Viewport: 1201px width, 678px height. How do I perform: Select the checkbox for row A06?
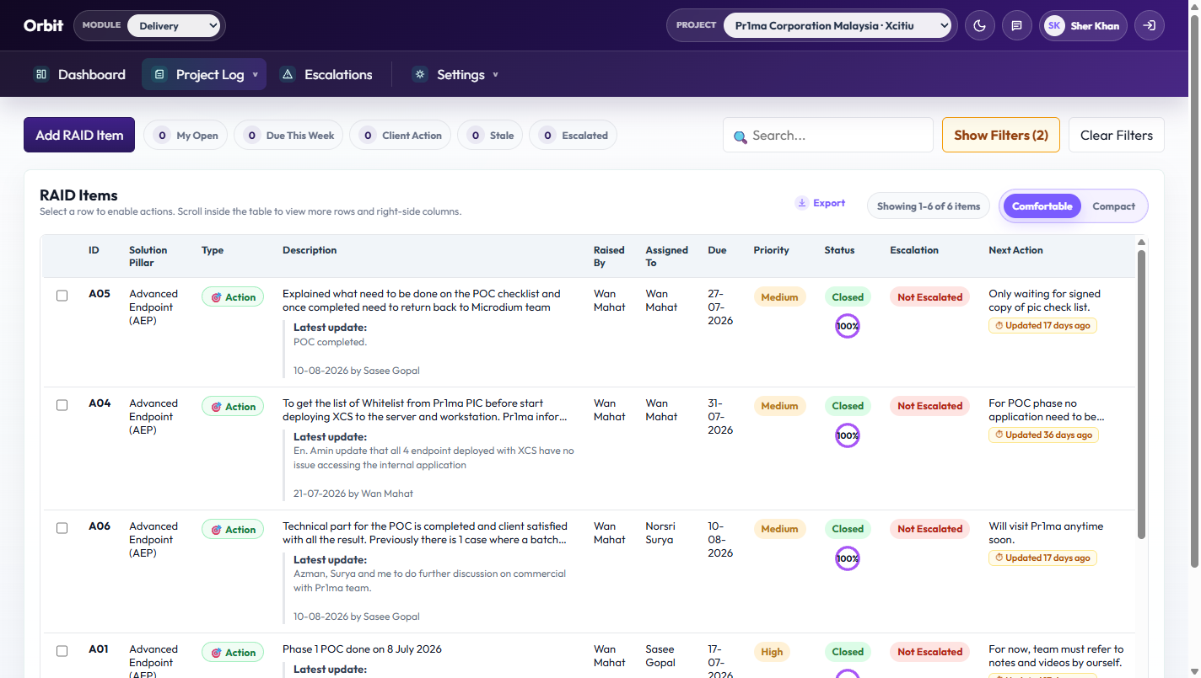click(62, 528)
